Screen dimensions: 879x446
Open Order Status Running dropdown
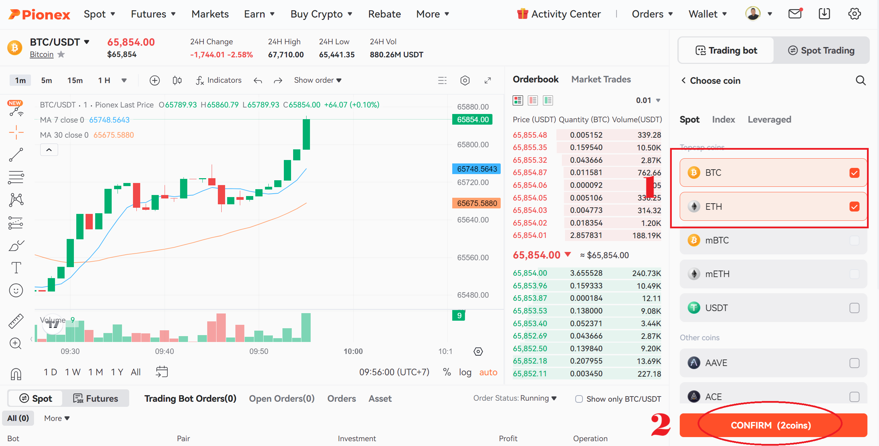click(x=538, y=398)
